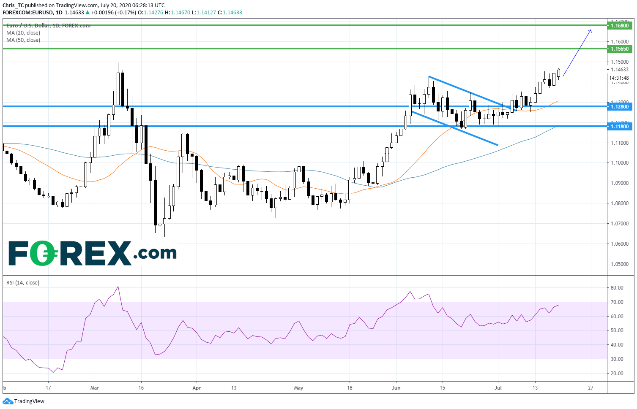Click the blue 1.12800 price label
The height and width of the screenshot is (409, 637).
click(620, 106)
